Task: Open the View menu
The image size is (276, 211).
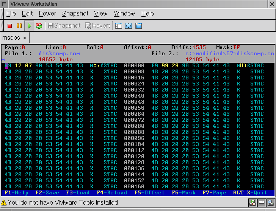Action: coord(100,14)
